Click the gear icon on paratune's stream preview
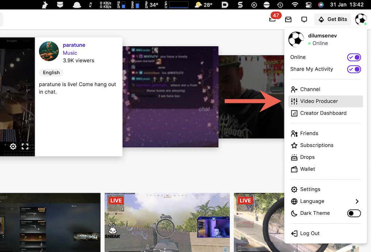Viewport: 371px width, 252px height. pyautogui.click(x=13, y=146)
